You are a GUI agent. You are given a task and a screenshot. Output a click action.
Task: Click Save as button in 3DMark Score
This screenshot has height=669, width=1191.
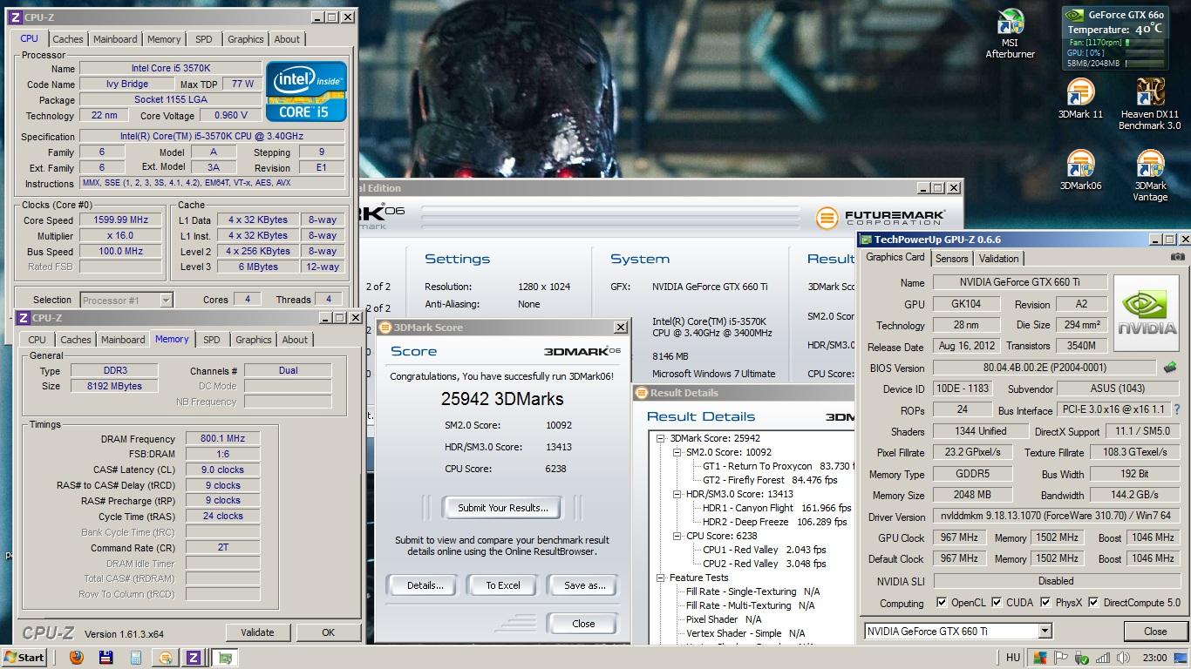[584, 585]
